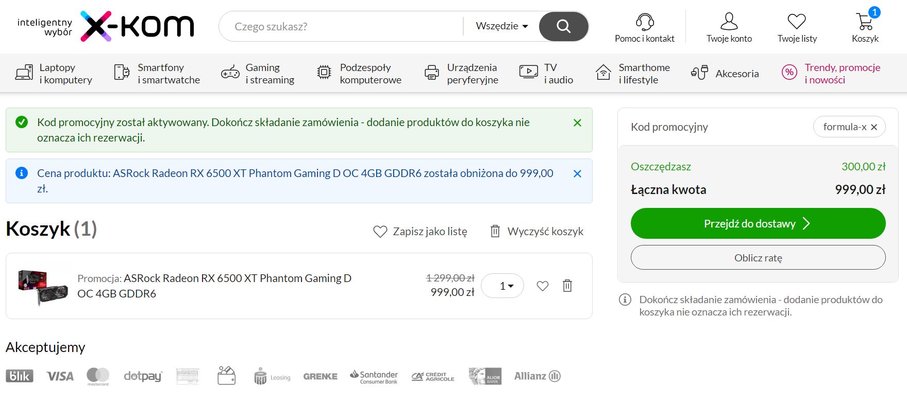Open Twoje listy heart icon
907x404 pixels.
point(797,22)
